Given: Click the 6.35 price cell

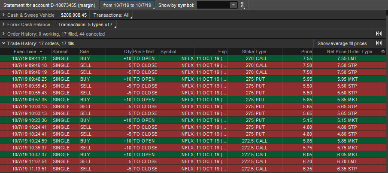Looking at the screenshot, I should pyautogui.click(x=297, y=168).
